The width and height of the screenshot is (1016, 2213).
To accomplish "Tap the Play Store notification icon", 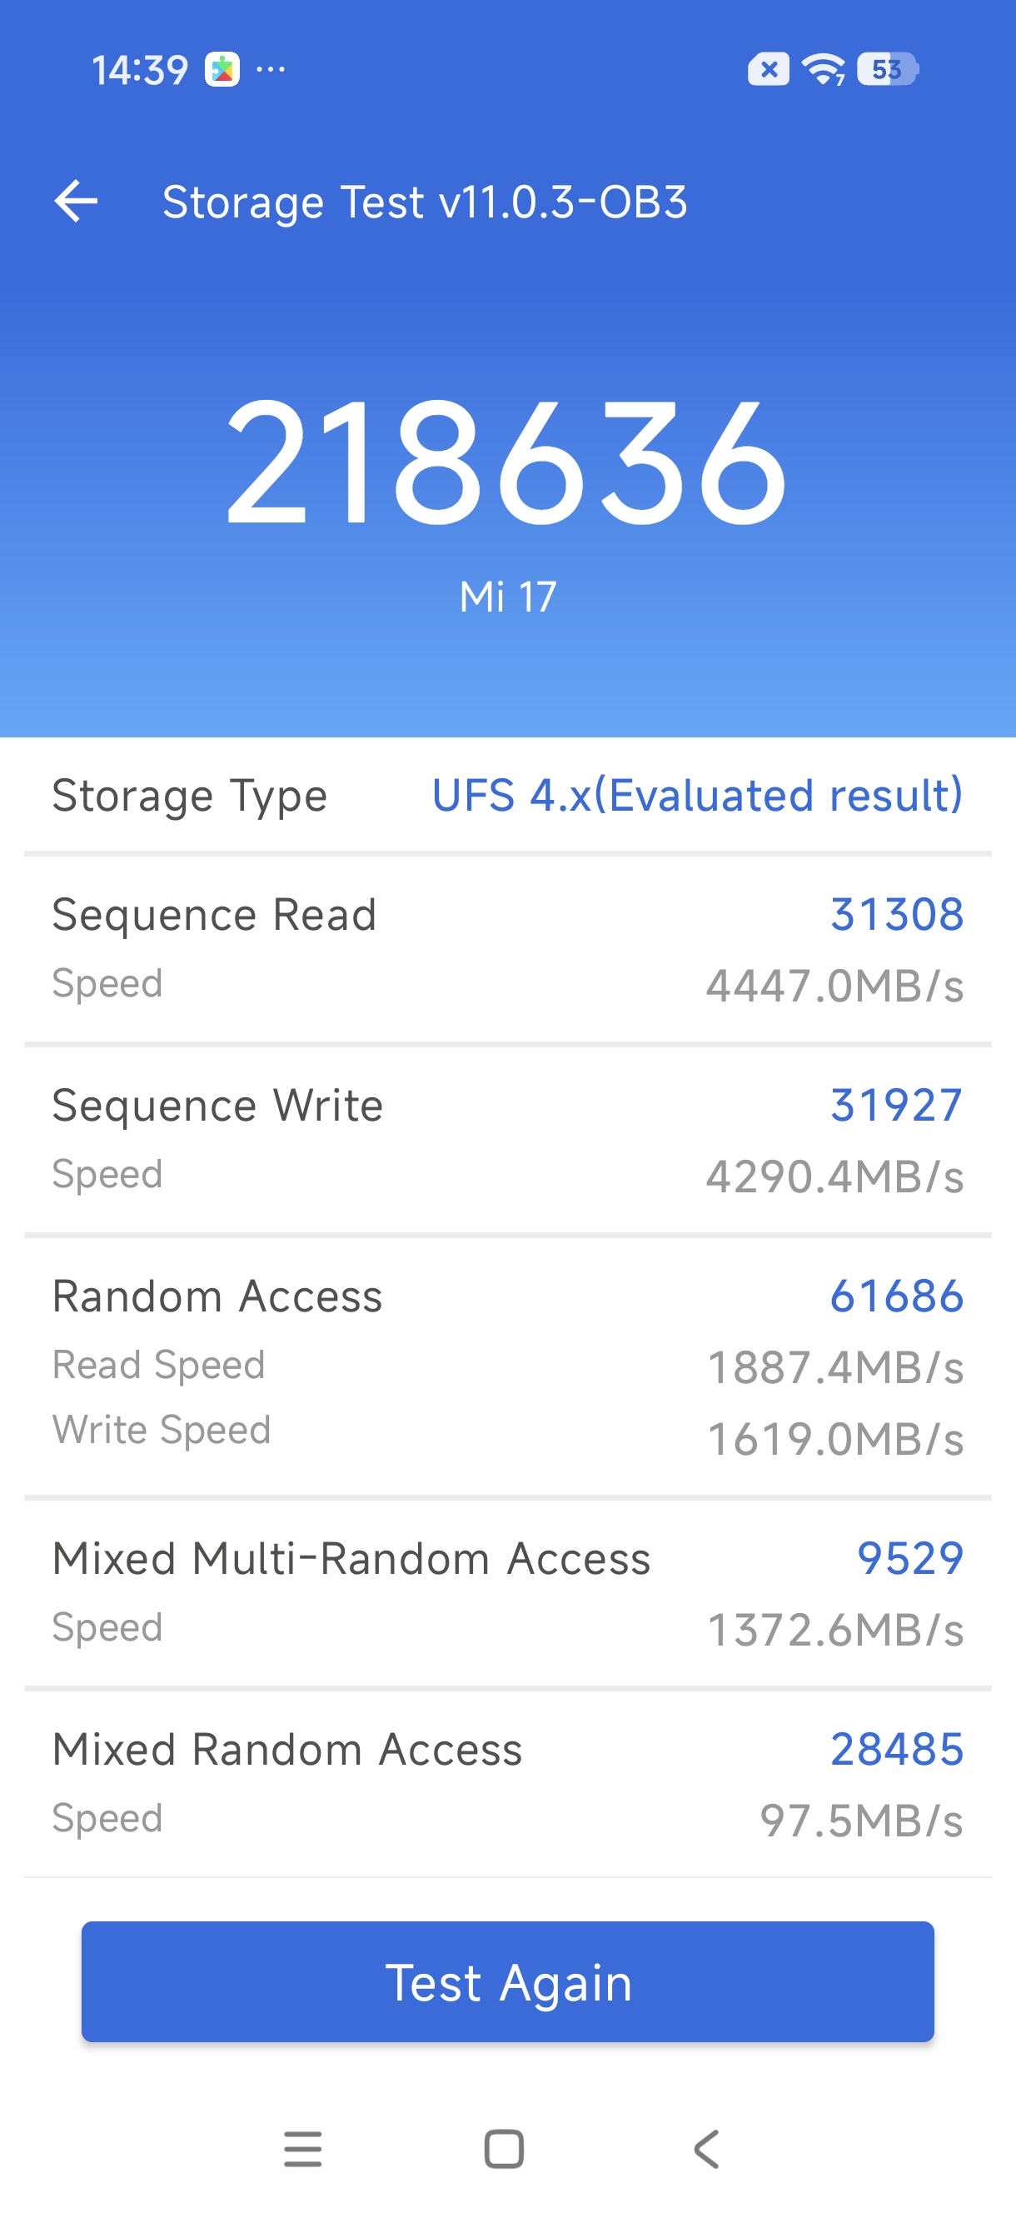I will (222, 70).
